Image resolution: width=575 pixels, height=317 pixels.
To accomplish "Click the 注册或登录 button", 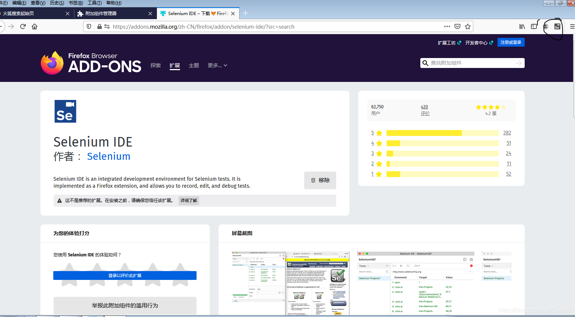I will click(511, 42).
